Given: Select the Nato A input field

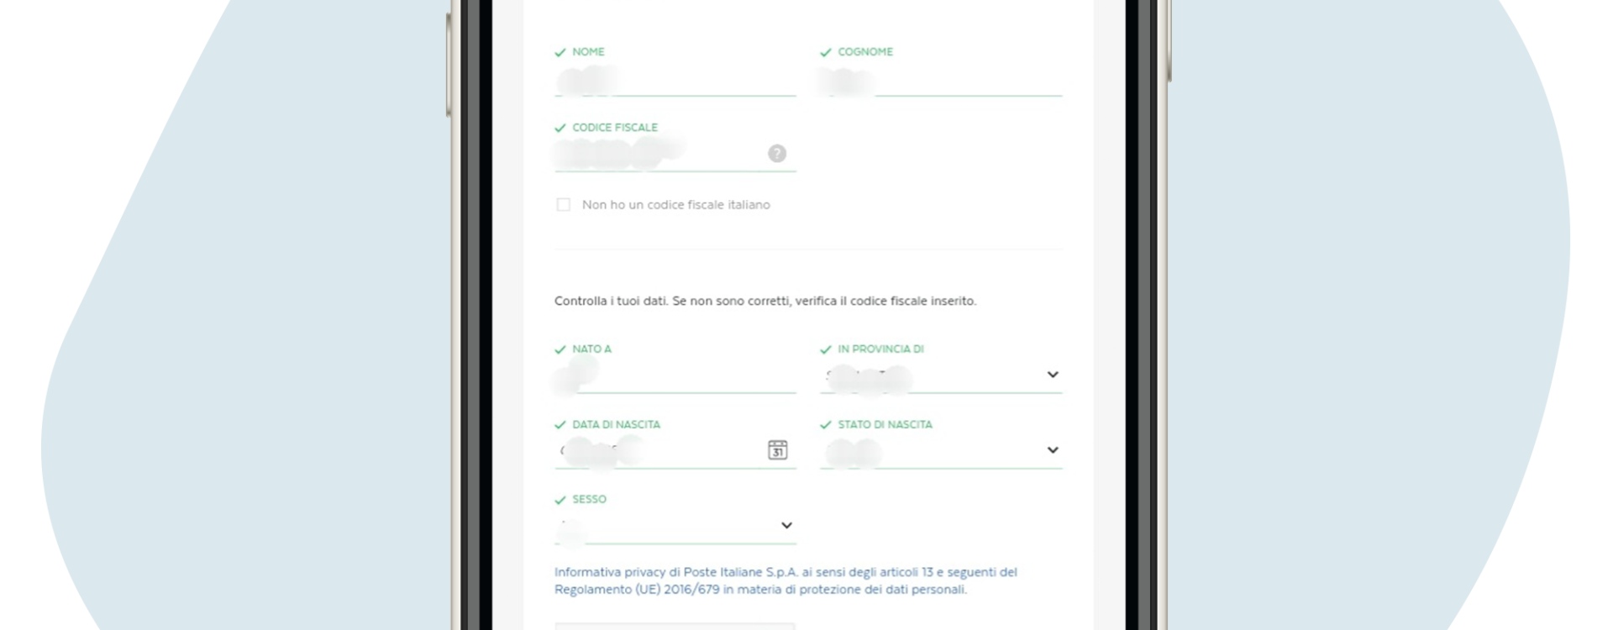Looking at the screenshot, I should (675, 376).
